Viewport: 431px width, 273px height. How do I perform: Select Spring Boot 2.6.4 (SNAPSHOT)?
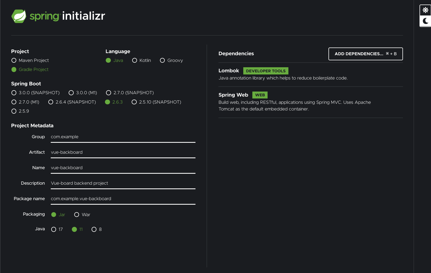[72, 102]
